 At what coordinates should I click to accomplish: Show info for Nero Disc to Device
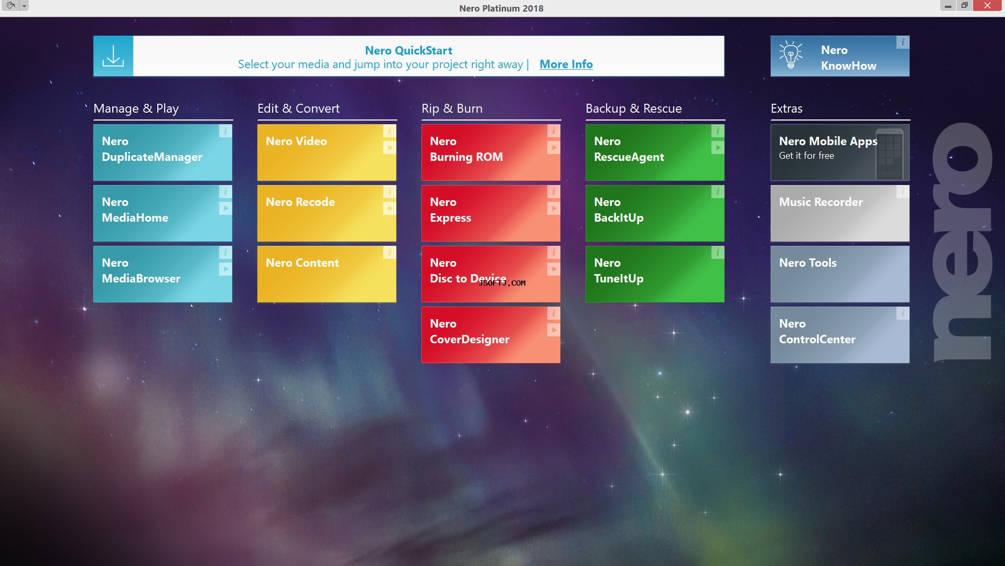(x=554, y=253)
